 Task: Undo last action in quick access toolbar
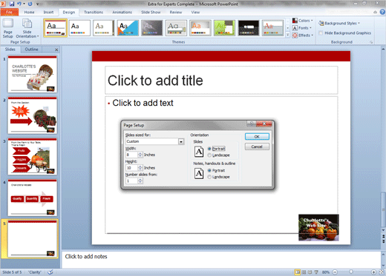pos(19,4)
